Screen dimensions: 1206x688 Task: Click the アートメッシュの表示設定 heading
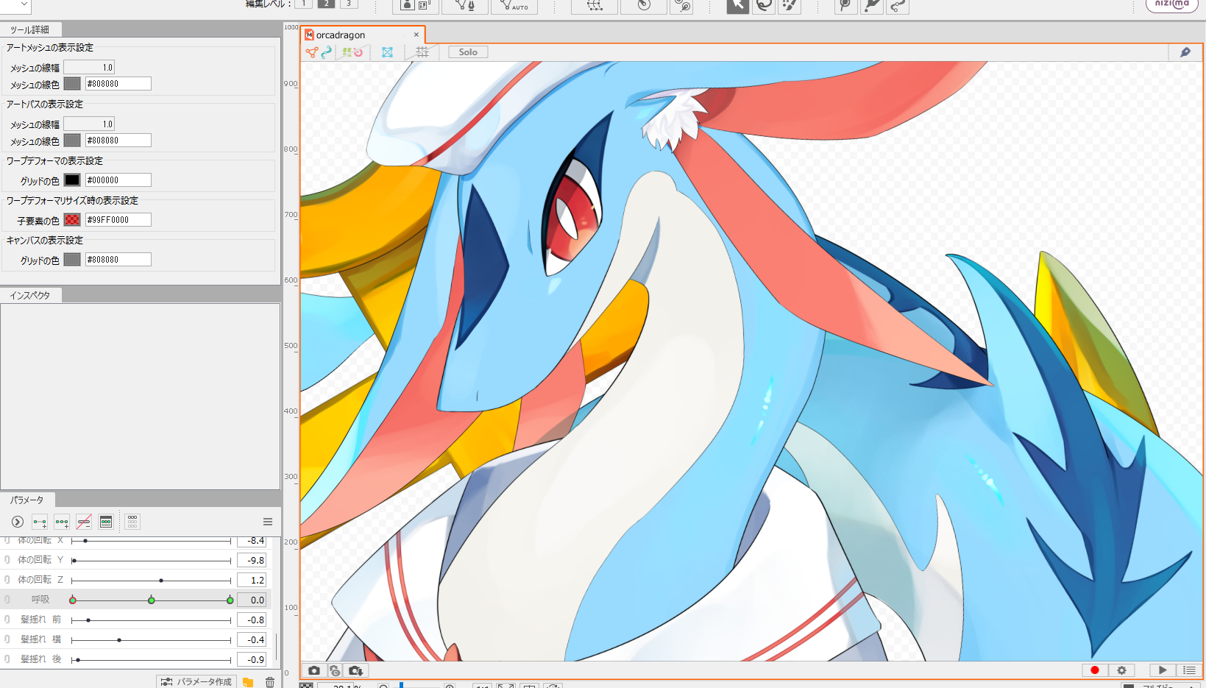[50, 47]
